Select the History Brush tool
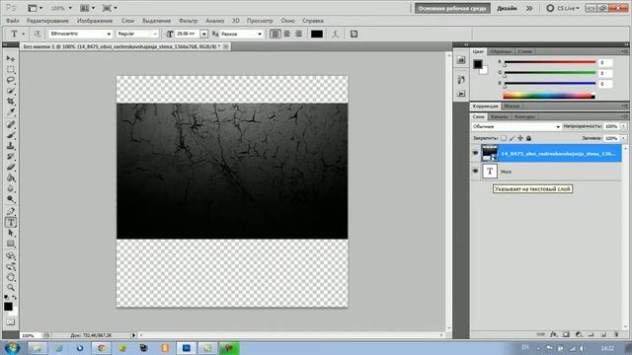Image resolution: width=632 pixels, height=355 pixels. (x=11, y=156)
